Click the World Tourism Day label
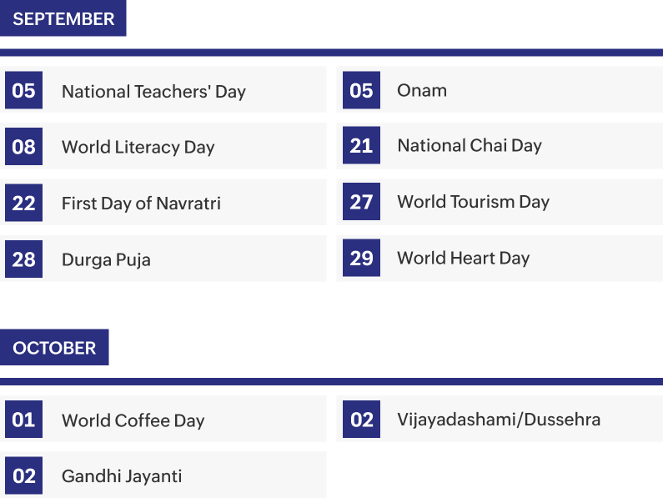The image size is (663, 498). click(x=473, y=202)
